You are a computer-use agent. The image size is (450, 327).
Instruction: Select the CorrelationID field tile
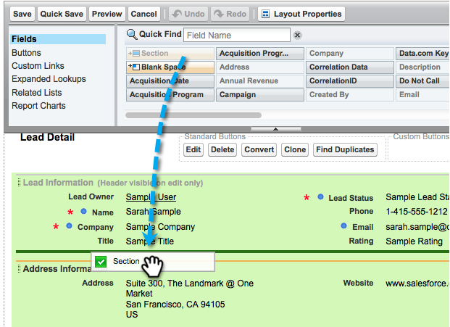coord(350,81)
